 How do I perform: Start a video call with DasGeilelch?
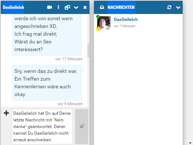[50, 7]
